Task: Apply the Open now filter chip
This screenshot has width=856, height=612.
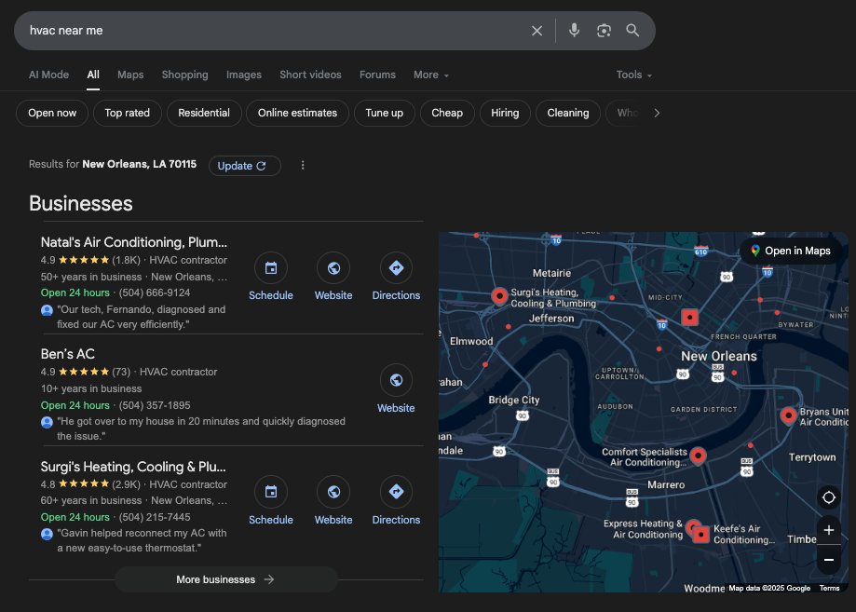Action: (x=52, y=113)
